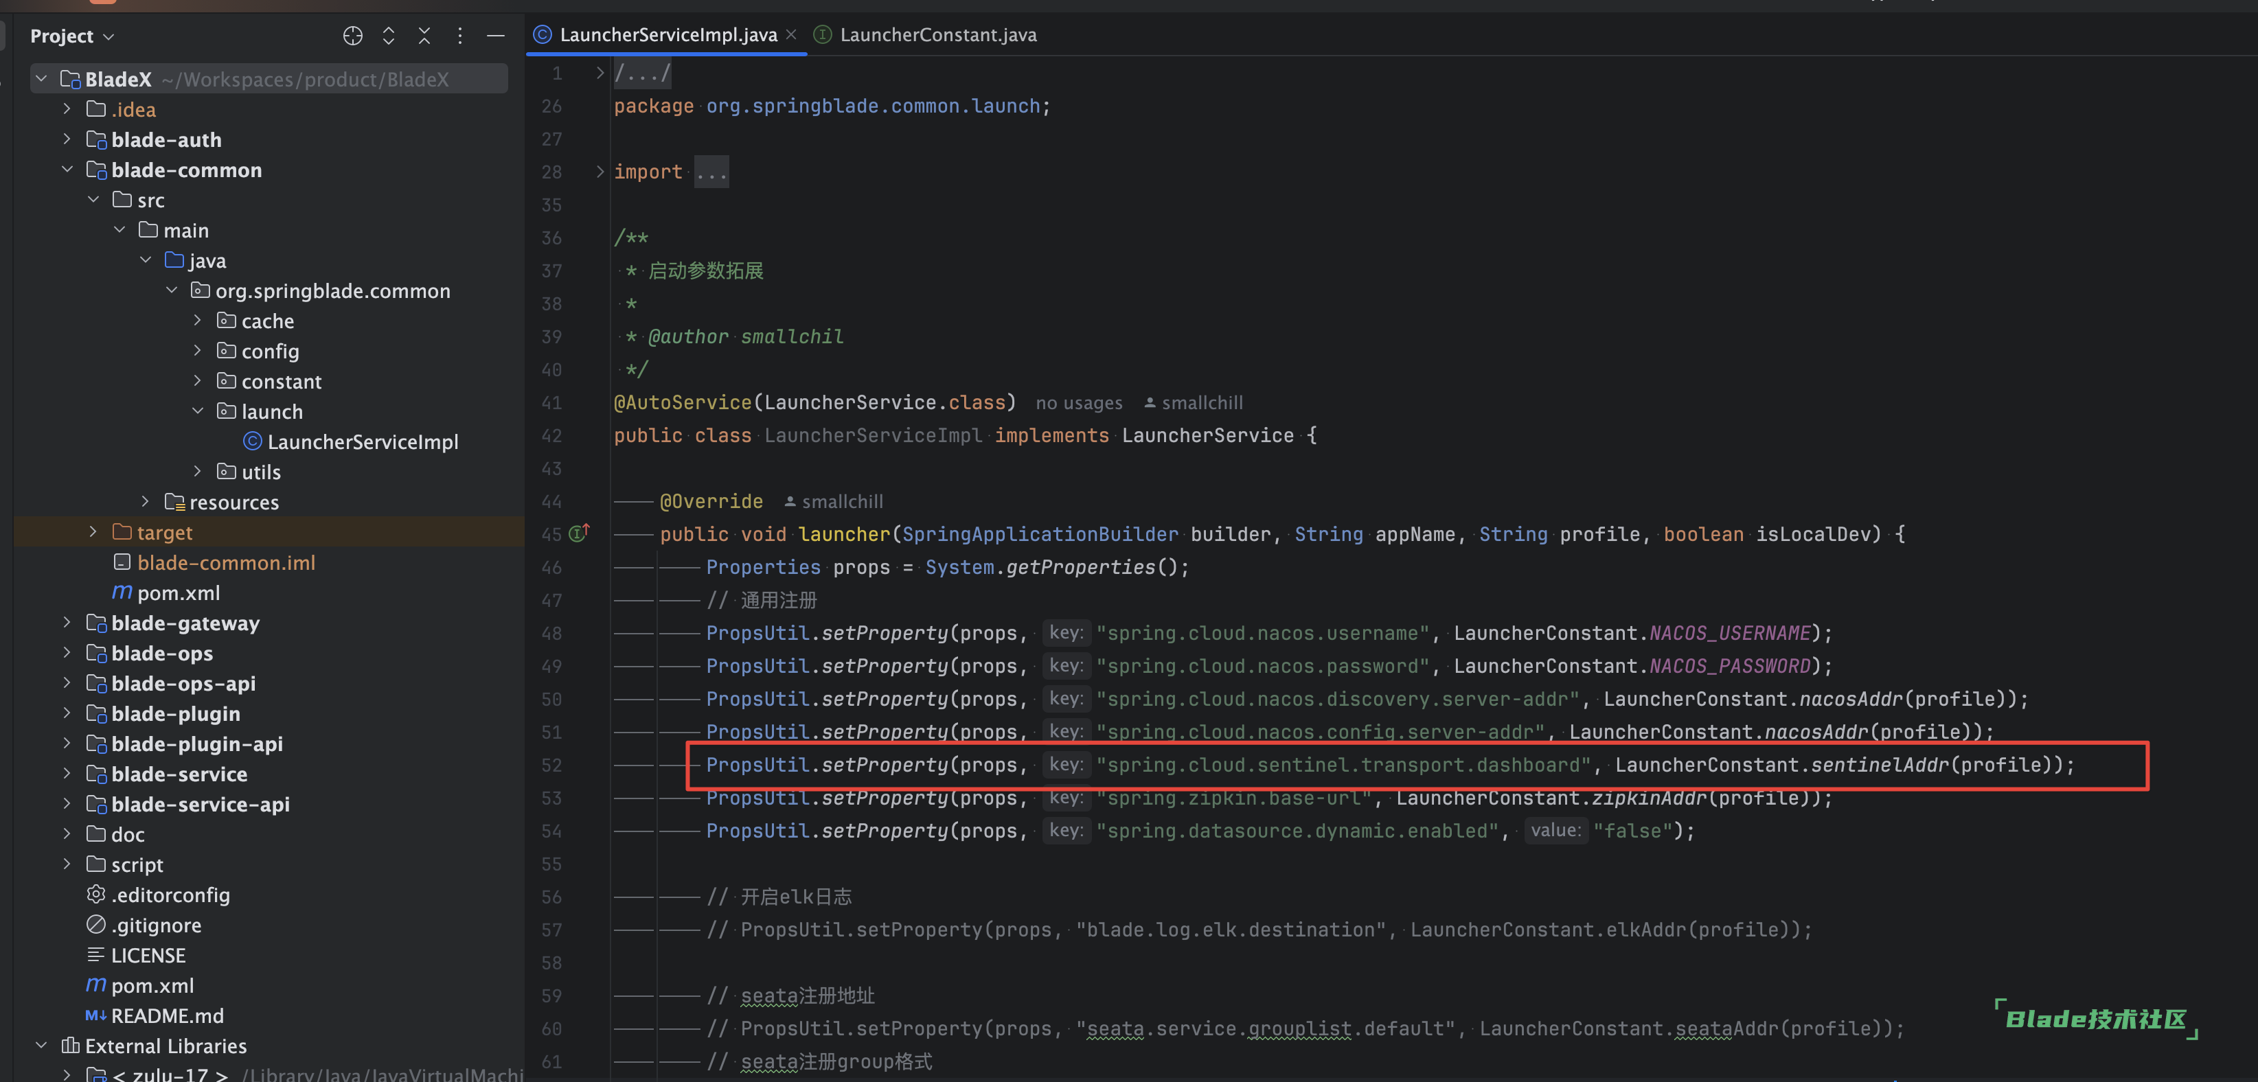The height and width of the screenshot is (1082, 2258).
Task: Expand the .idea folder
Action: coord(67,108)
